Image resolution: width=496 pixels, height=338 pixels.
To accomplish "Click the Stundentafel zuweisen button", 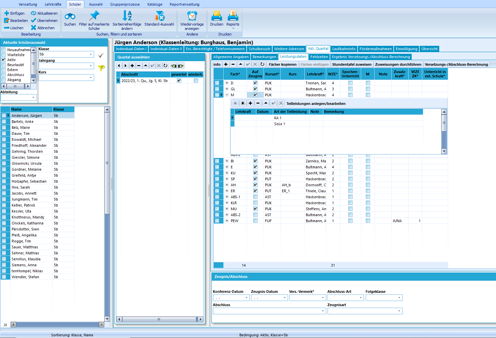I will [352, 64].
